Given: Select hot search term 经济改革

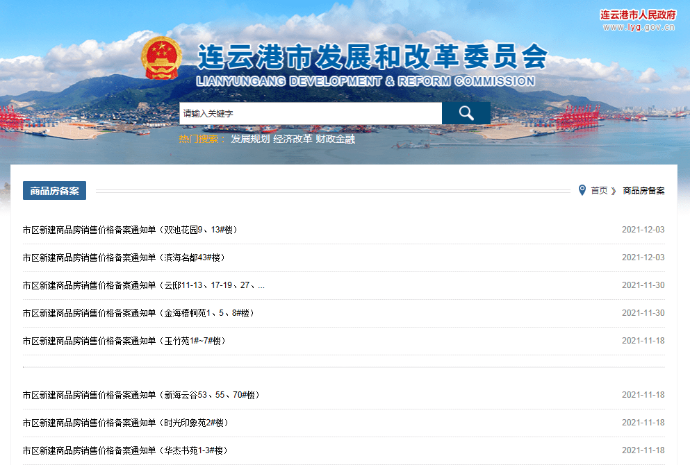Looking at the screenshot, I should click(x=293, y=139).
